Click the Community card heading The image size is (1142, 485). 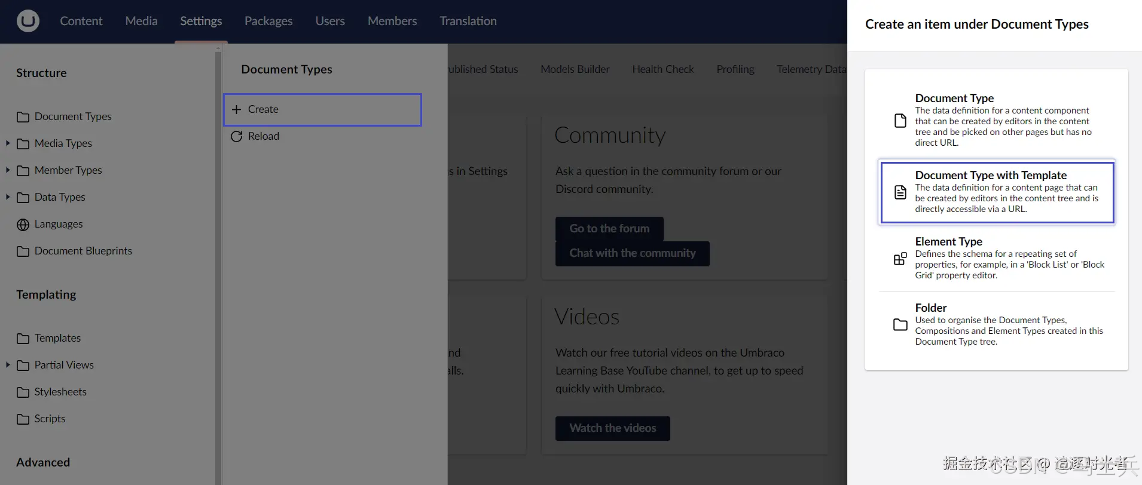click(x=610, y=136)
